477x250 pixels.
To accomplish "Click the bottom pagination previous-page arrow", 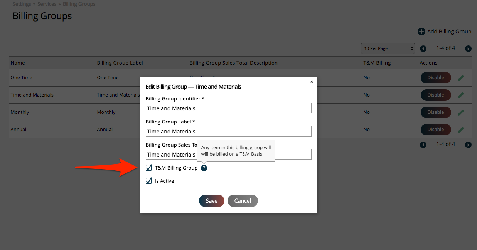I will click(x=423, y=145).
